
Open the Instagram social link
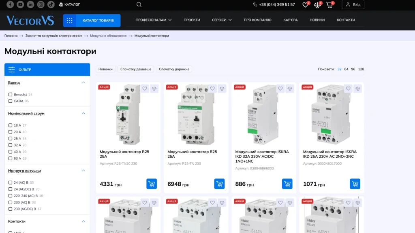(x=41, y=4)
